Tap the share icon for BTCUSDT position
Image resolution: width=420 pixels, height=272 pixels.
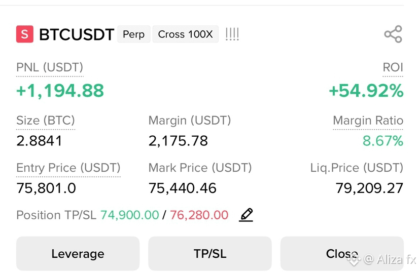pos(393,34)
